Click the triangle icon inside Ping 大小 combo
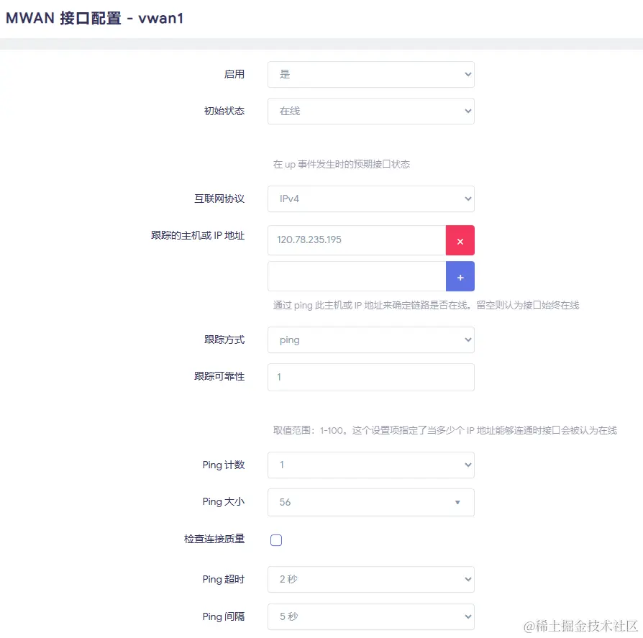This screenshot has width=643, height=638. point(458,503)
